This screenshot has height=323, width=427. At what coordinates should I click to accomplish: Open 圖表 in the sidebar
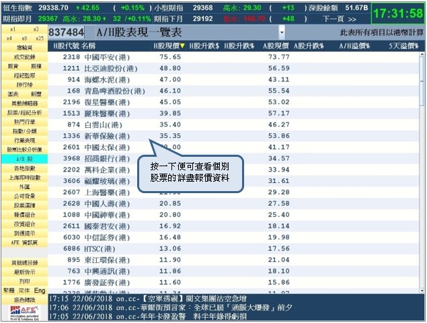tap(13, 94)
